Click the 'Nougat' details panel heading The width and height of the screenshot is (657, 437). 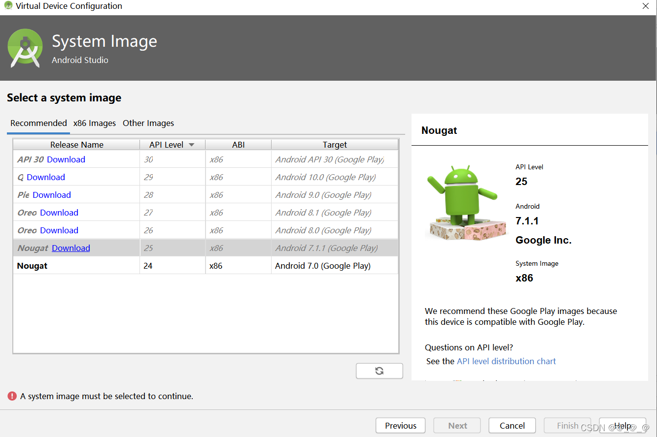[x=439, y=130]
